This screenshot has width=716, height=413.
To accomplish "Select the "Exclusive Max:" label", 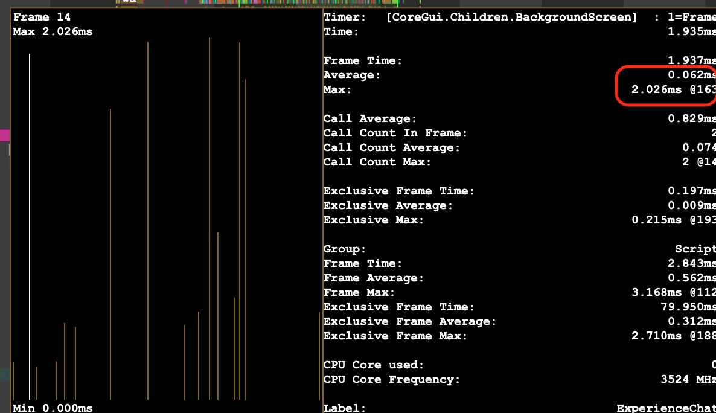I will pos(374,220).
